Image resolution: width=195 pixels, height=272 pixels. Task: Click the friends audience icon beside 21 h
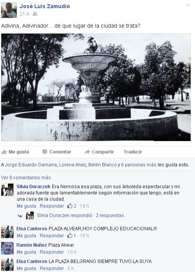point(35,14)
